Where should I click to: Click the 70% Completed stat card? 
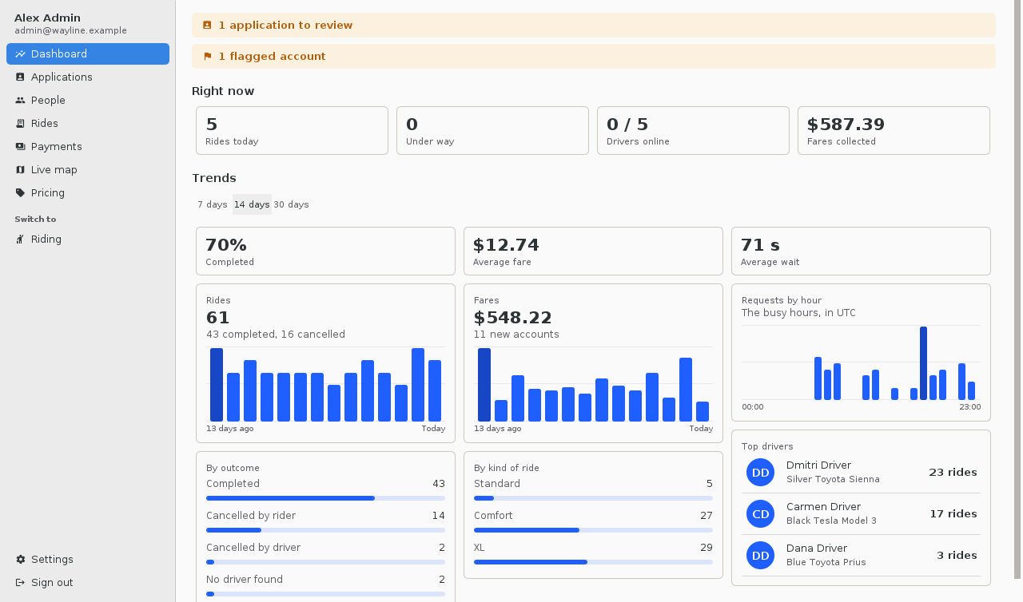325,251
